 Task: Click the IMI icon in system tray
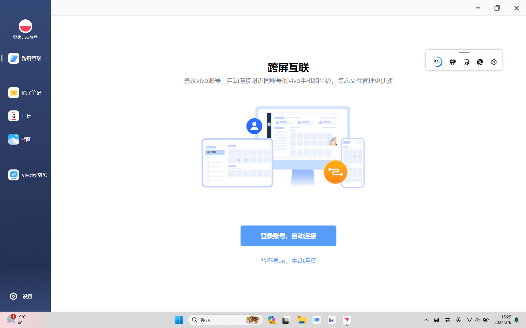coord(436,320)
